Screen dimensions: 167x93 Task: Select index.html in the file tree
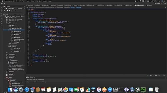coord(11,71)
